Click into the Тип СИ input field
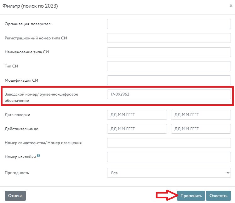The height and width of the screenshot is (203, 235). tap(169, 66)
